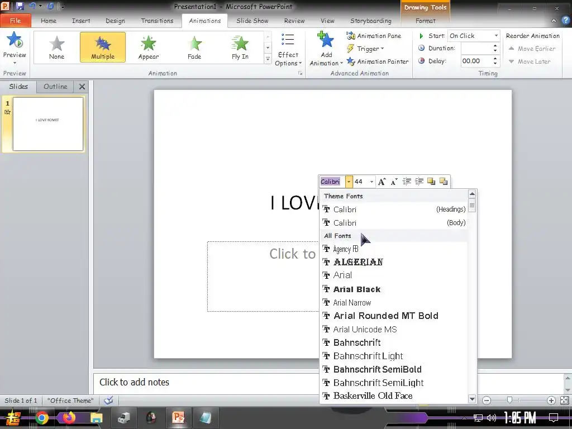The height and width of the screenshot is (429, 572).
Task: Open the Drawing Tools Format tab
Action: pyautogui.click(x=425, y=21)
